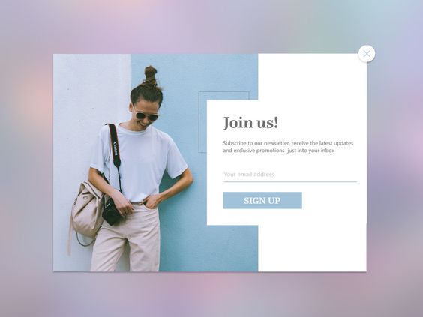Image resolution: width=423 pixels, height=317 pixels.
Task: Click the word "newsletter" in description
Action: coord(277,143)
